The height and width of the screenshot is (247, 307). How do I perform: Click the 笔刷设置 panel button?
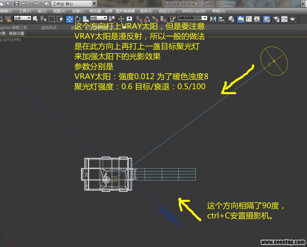pos(17,34)
